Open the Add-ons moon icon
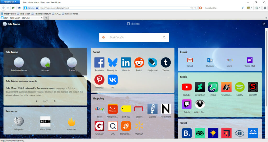 45,62
